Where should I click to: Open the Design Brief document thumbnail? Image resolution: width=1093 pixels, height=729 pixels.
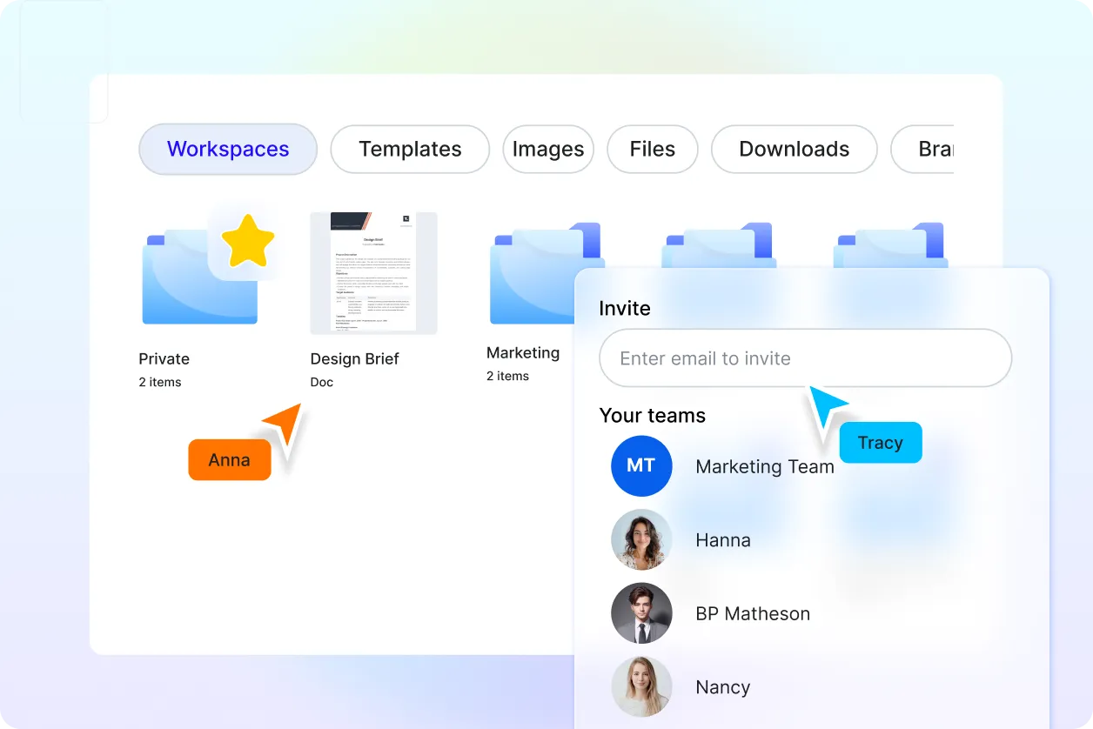coord(373,273)
